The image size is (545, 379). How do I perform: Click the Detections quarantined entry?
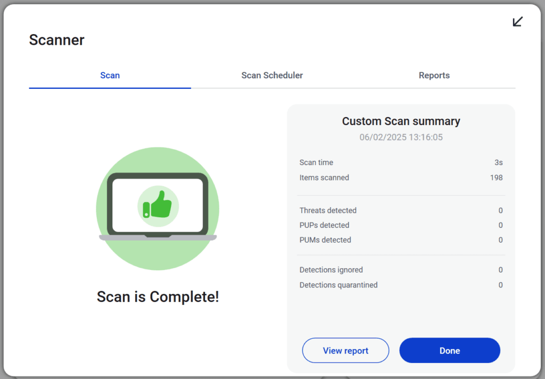tap(338, 285)
